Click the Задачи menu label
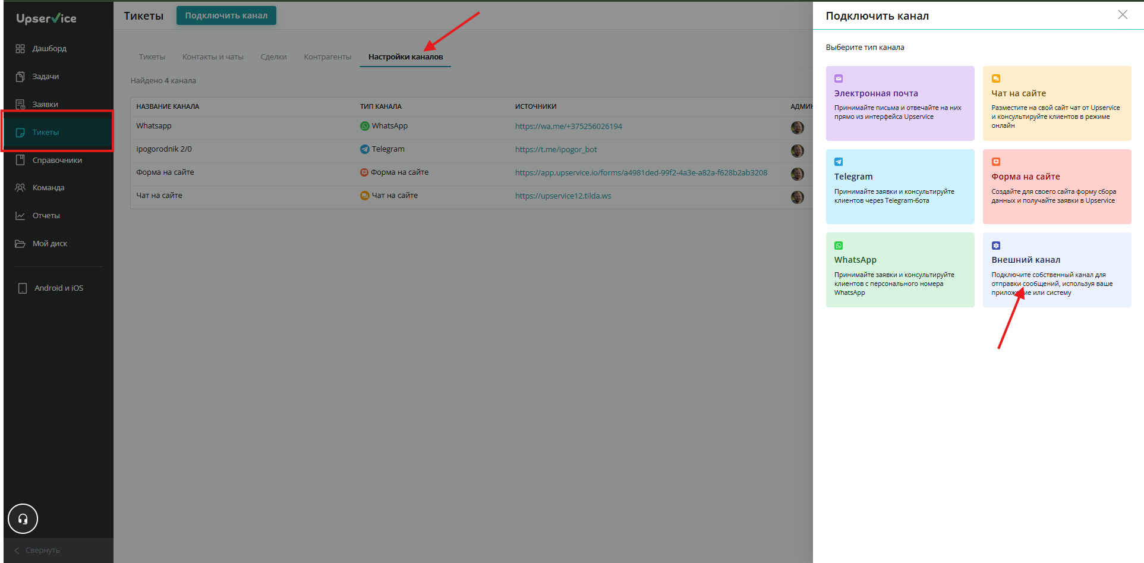The height and width of the screenshot is (563, 1144). click(x=46, y=77)
